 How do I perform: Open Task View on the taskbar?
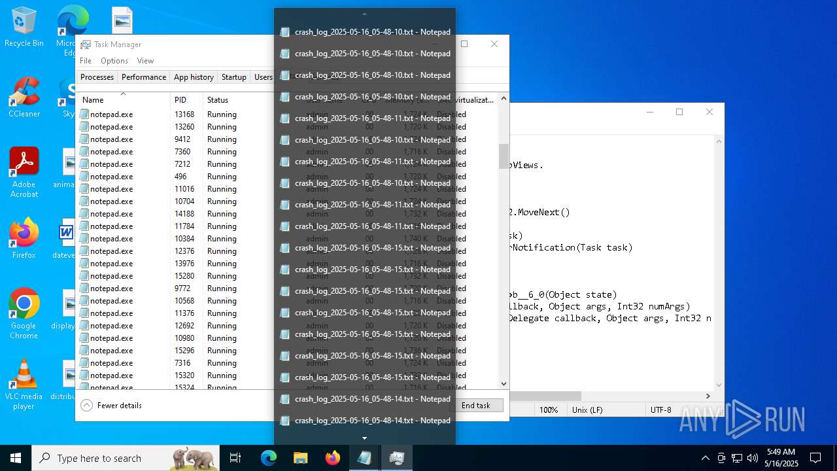(x=235, y=458)
